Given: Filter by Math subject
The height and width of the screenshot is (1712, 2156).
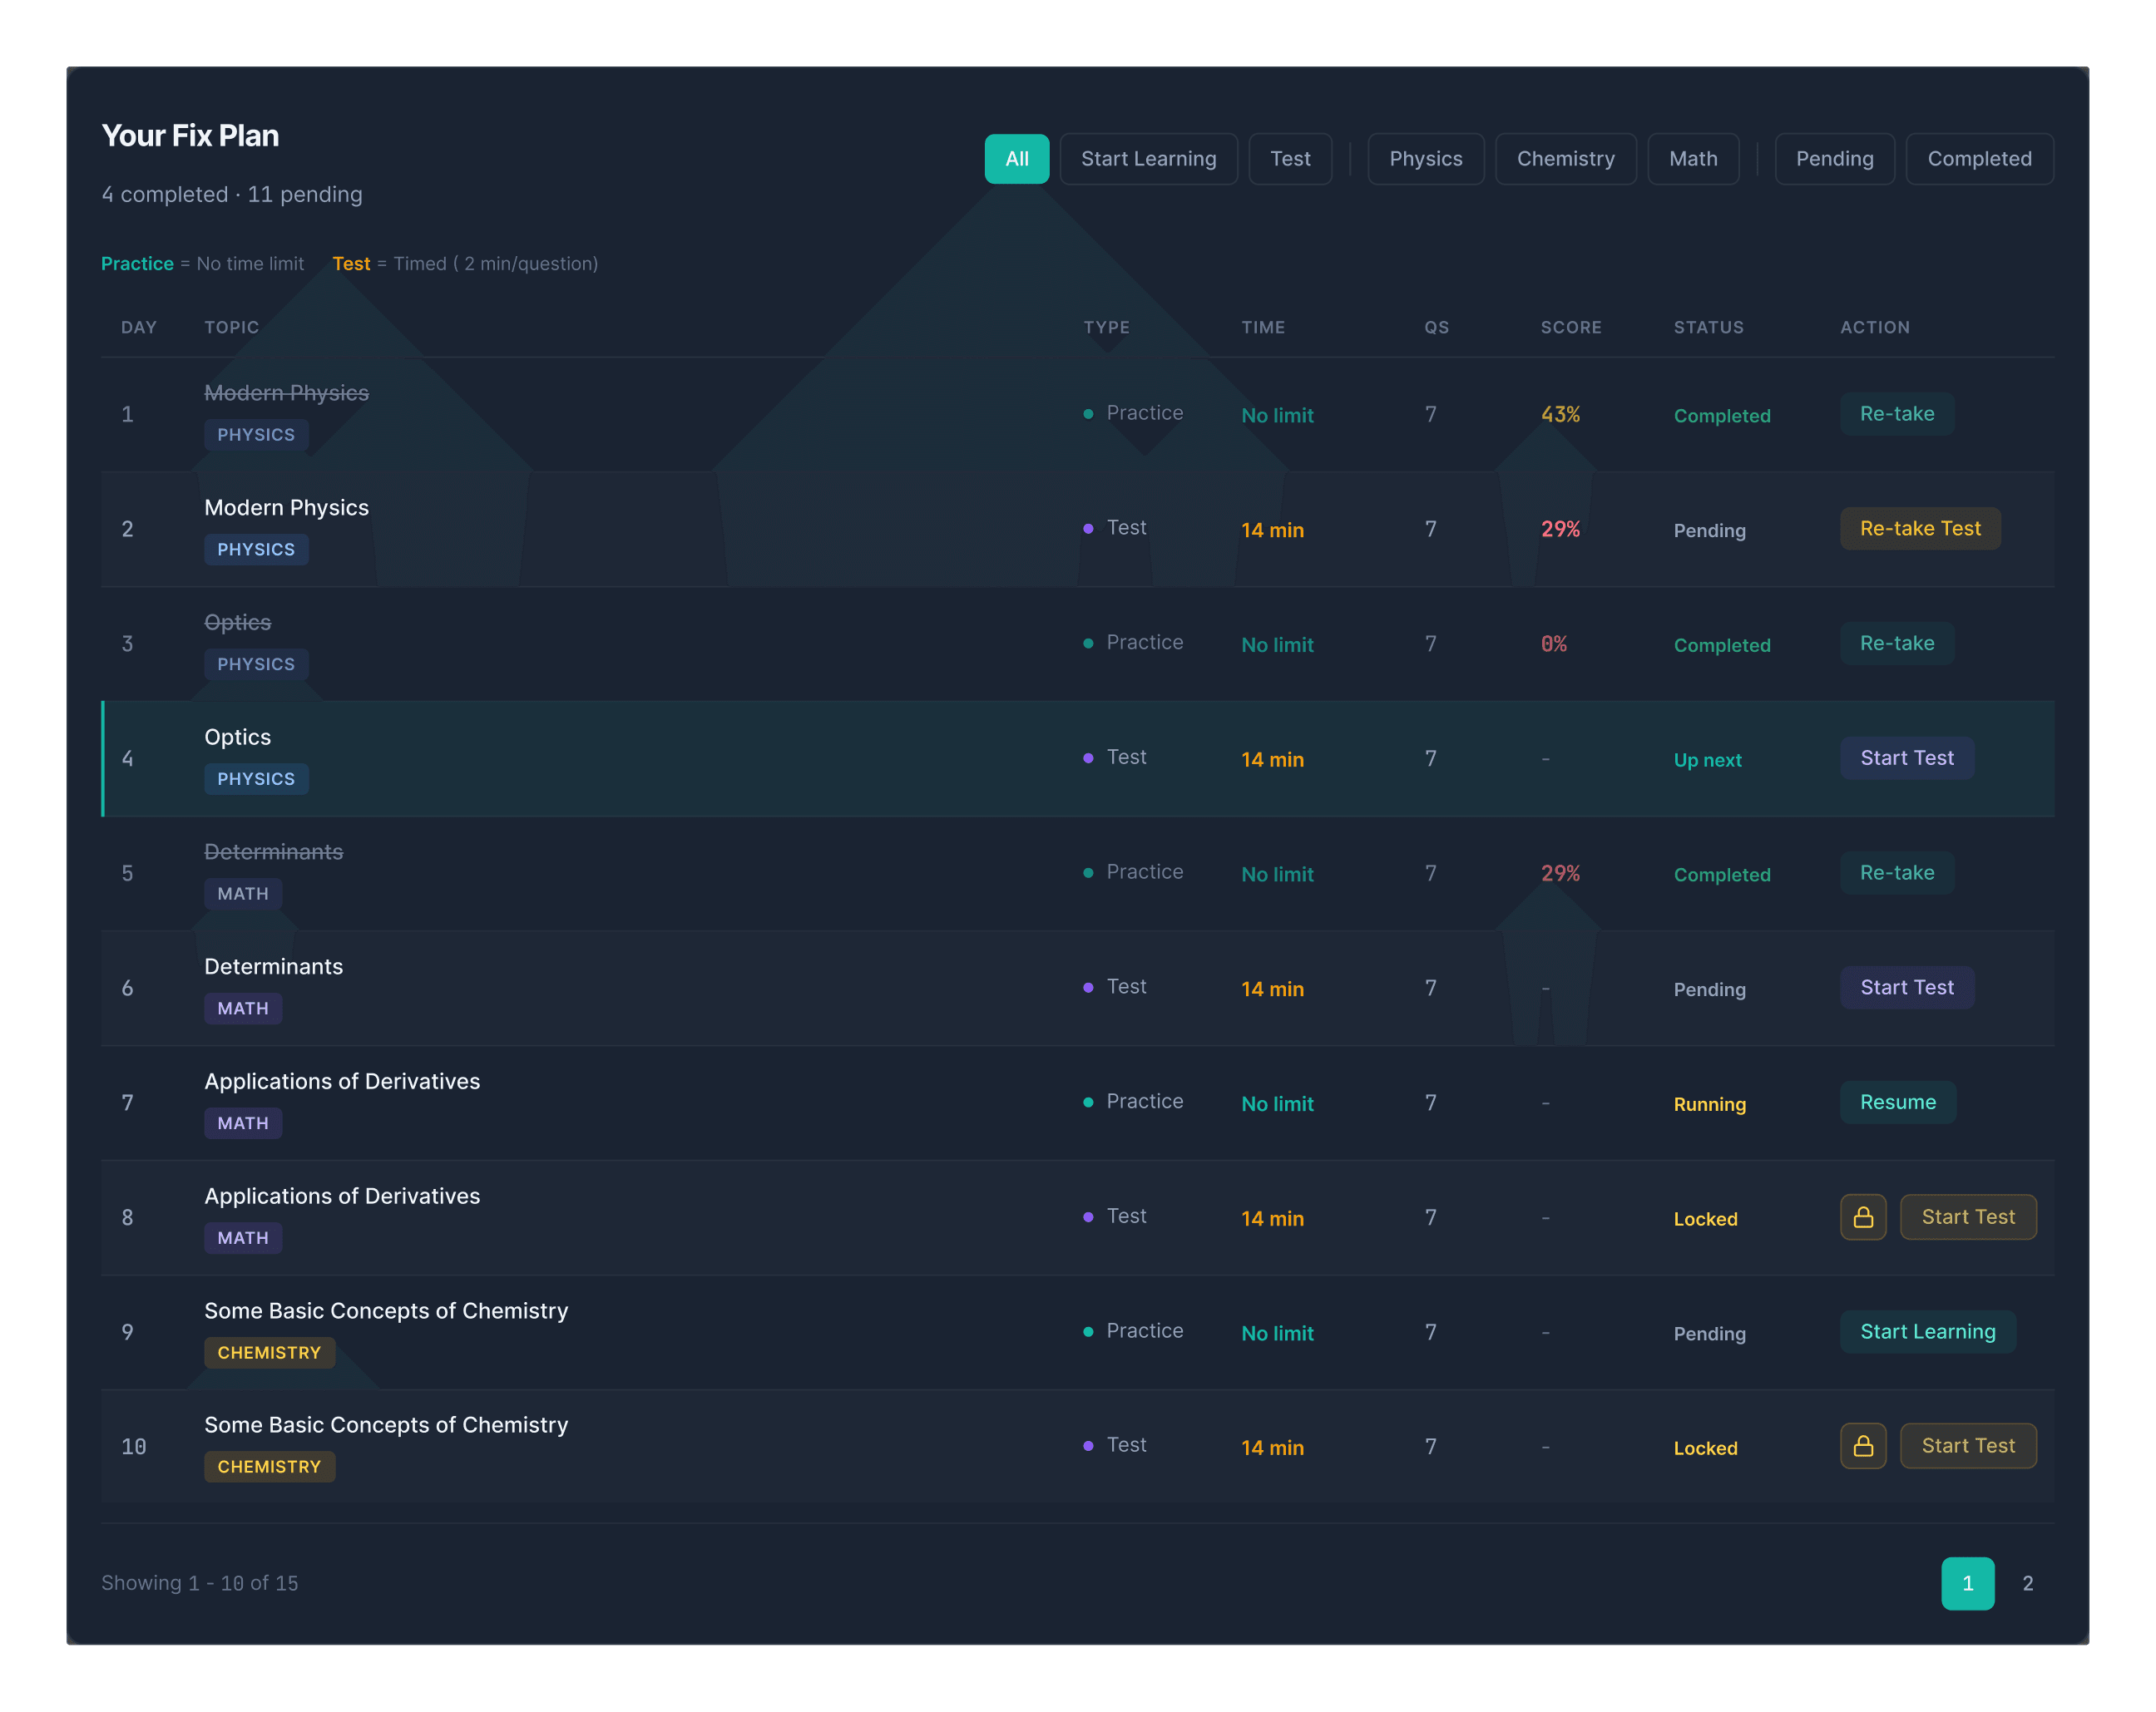Looking at the screenshot, I should 1693,159.
